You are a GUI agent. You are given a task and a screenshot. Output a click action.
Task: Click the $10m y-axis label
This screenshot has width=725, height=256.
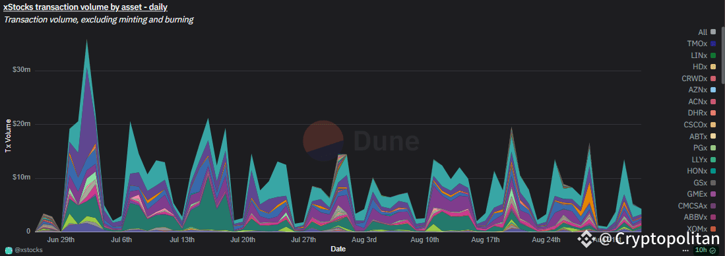pyautogui.click(x=22, y=178)
